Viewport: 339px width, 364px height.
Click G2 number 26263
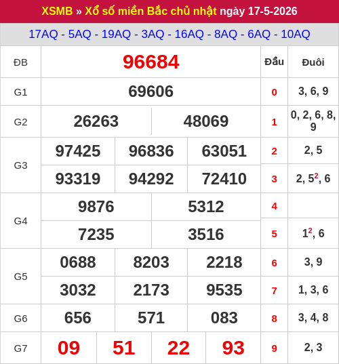[96, 121]
